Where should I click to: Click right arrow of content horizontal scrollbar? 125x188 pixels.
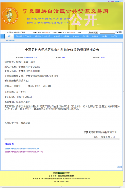[119, 139]
